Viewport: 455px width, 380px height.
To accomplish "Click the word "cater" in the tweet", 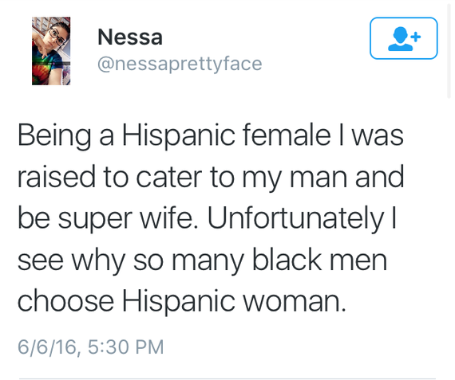I will (169, 178).
